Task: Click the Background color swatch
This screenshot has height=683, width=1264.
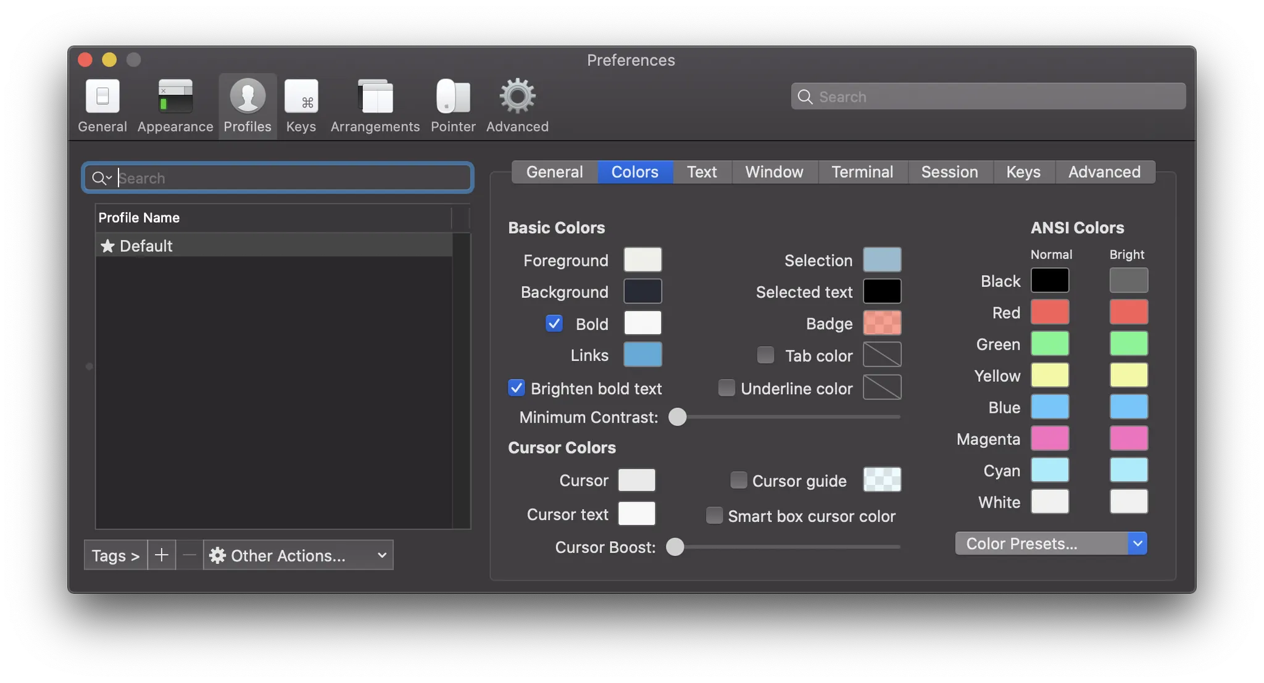Action: coord(642,291)
